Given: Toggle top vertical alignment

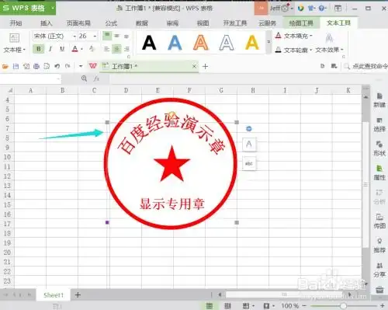Looking at the screenshot, I should tap(107, 36).
